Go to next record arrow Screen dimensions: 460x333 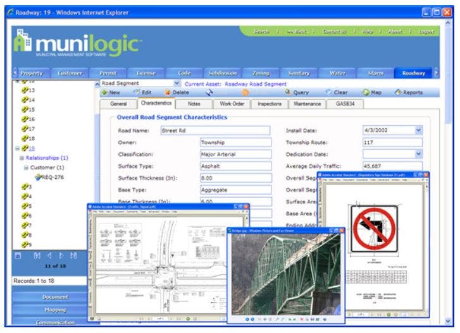(x=61, y=256)
